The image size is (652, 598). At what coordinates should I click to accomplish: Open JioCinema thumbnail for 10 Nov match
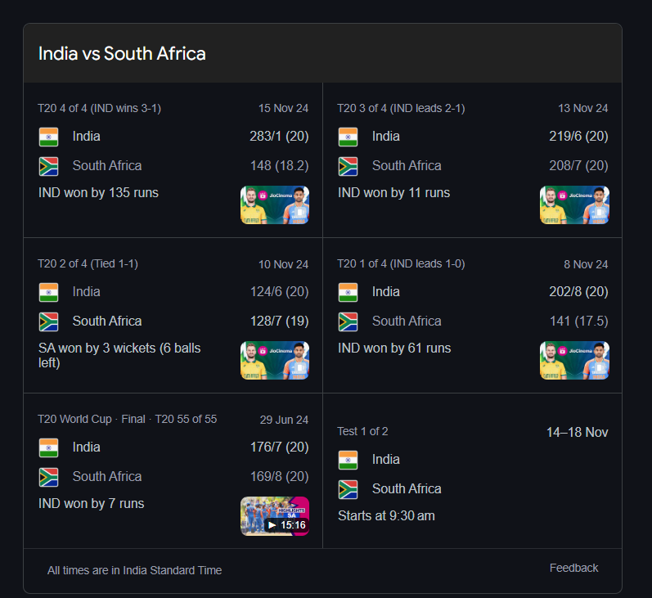tap(275, 361)
